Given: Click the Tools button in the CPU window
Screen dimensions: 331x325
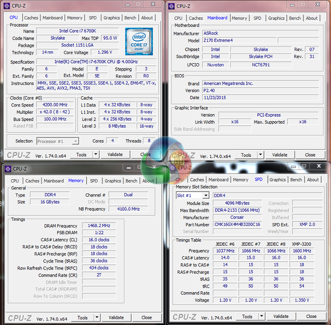Looking at the screenshot, I should (81, 155).
